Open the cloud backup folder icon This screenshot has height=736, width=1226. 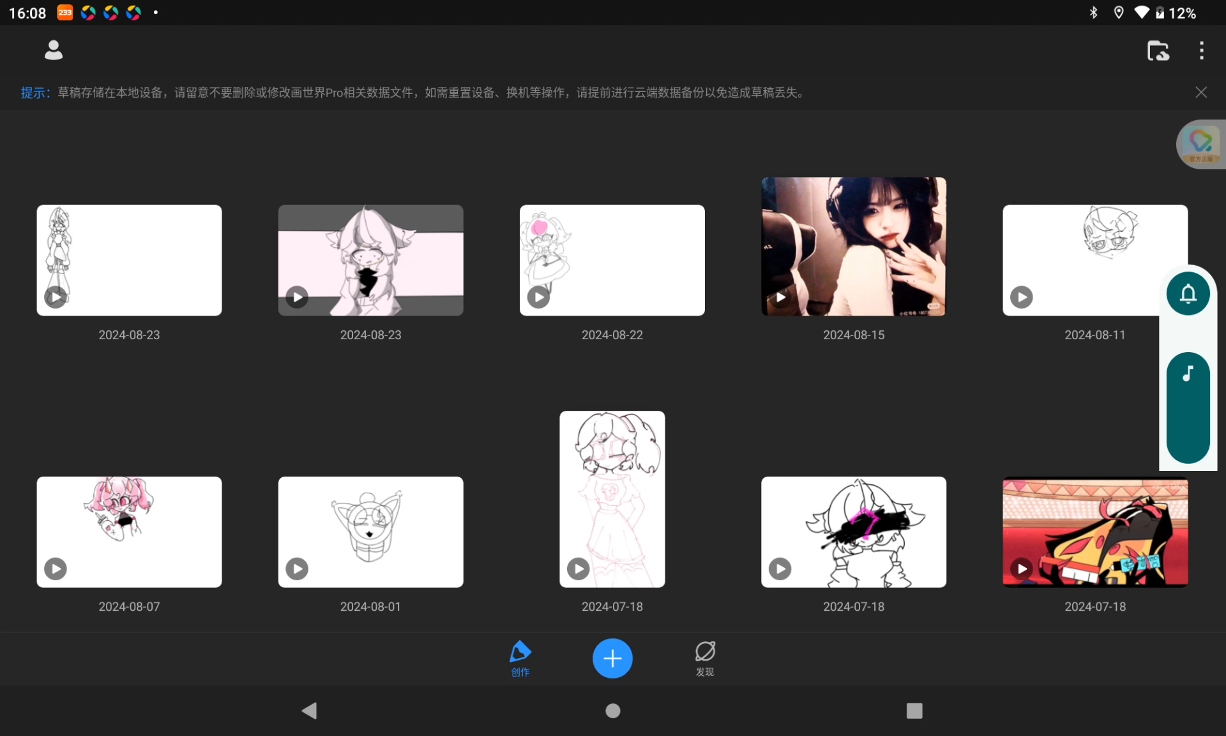click(x=1158, y=50)
